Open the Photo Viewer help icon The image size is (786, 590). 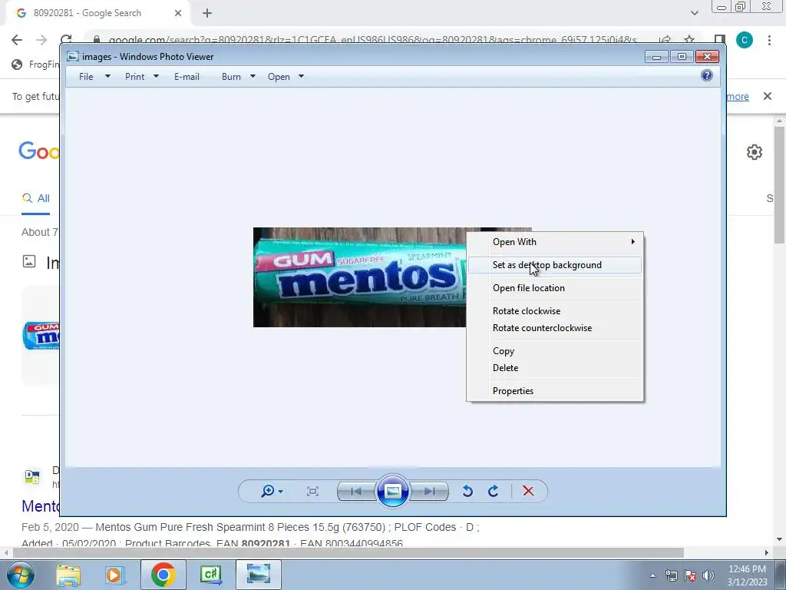pos(707,75)
